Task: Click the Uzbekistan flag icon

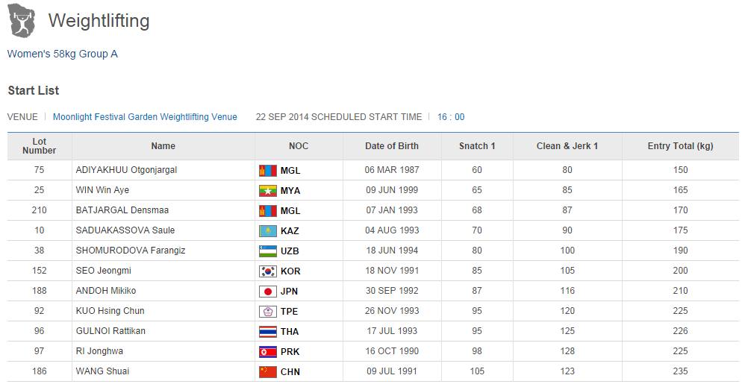Action: click(x=268, y=251)
